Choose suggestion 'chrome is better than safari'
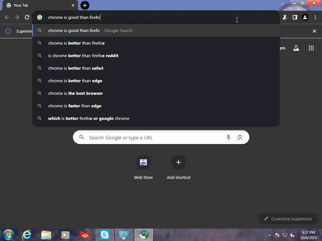This screenshot has height=241, width=322. [x=156, y=68]
